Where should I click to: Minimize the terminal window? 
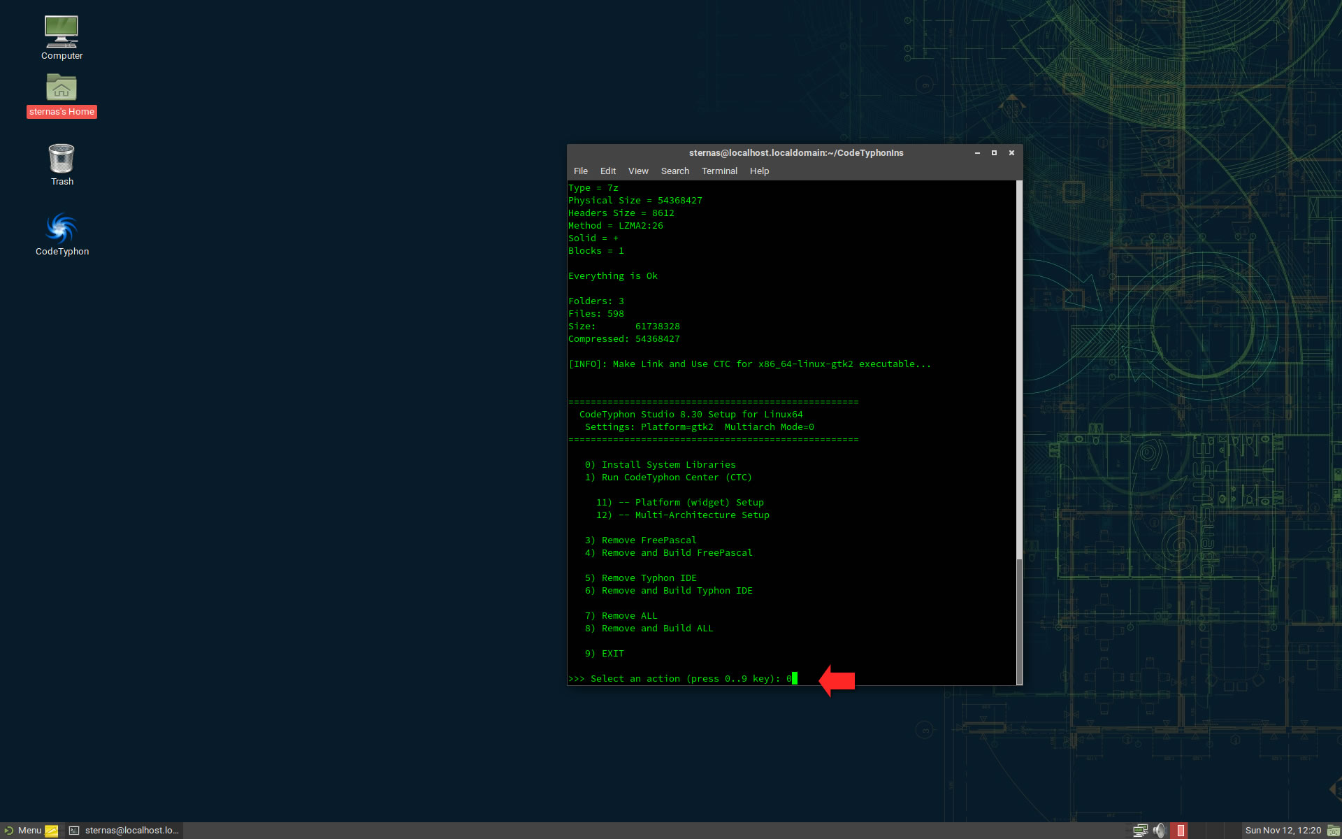(977, 153)
